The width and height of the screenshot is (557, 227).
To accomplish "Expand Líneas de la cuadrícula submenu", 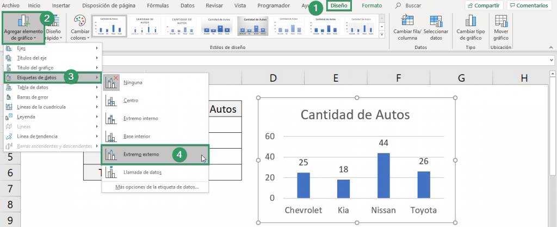I will point(53,107).
